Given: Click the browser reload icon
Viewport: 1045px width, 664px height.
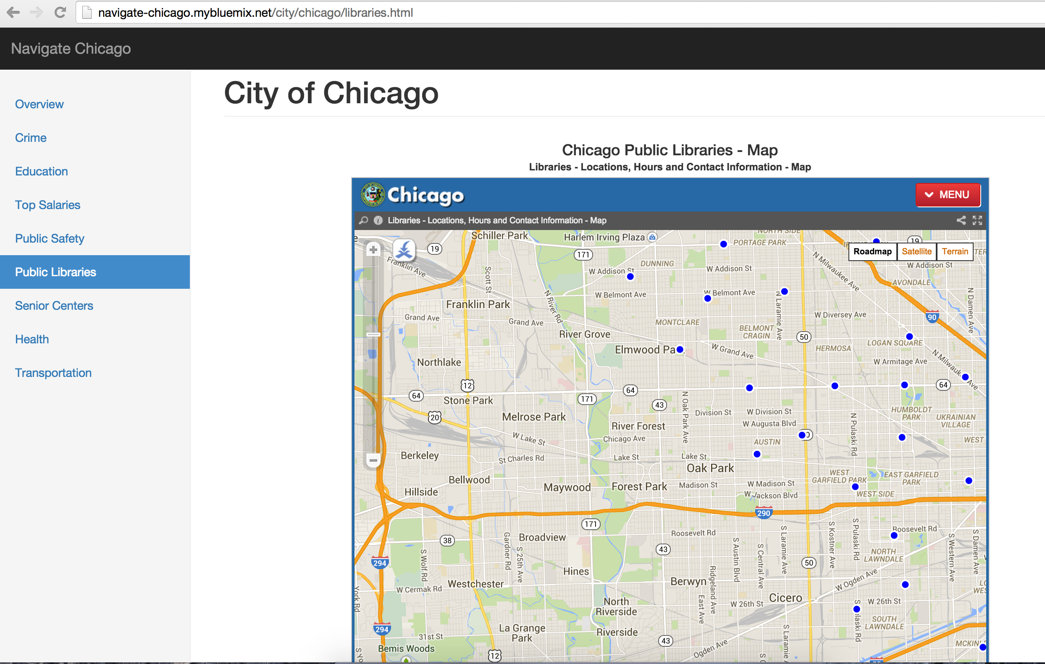Looking at the screenshot, I should click(x=60, y=13).
